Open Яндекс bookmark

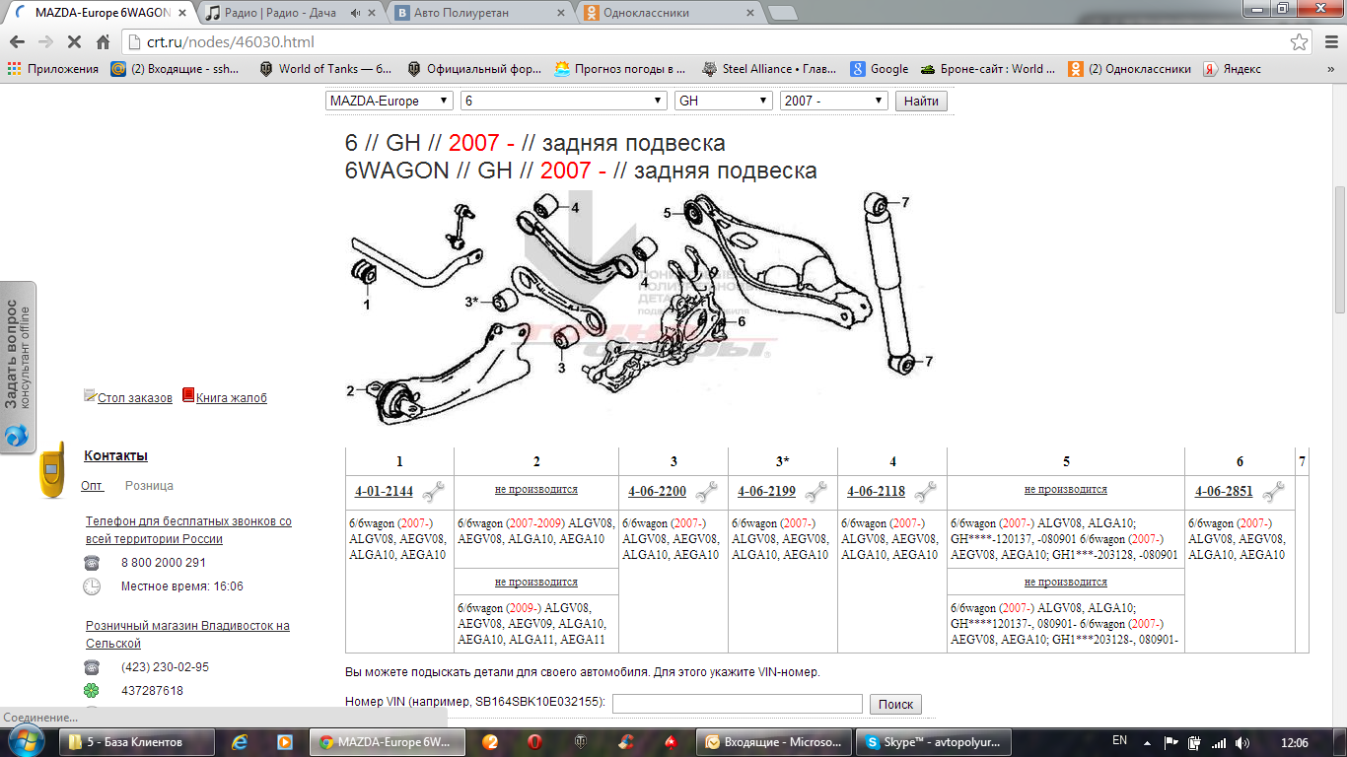[1232, 69]
